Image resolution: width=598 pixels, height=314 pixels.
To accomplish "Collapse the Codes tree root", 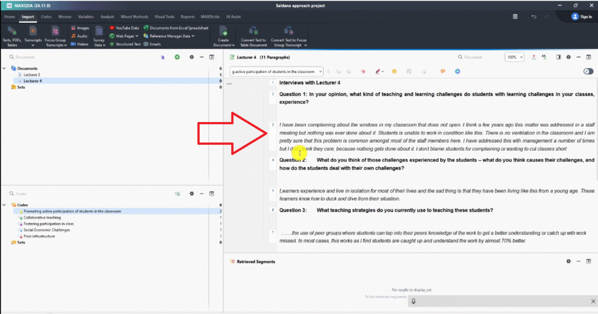I will 5,205.
